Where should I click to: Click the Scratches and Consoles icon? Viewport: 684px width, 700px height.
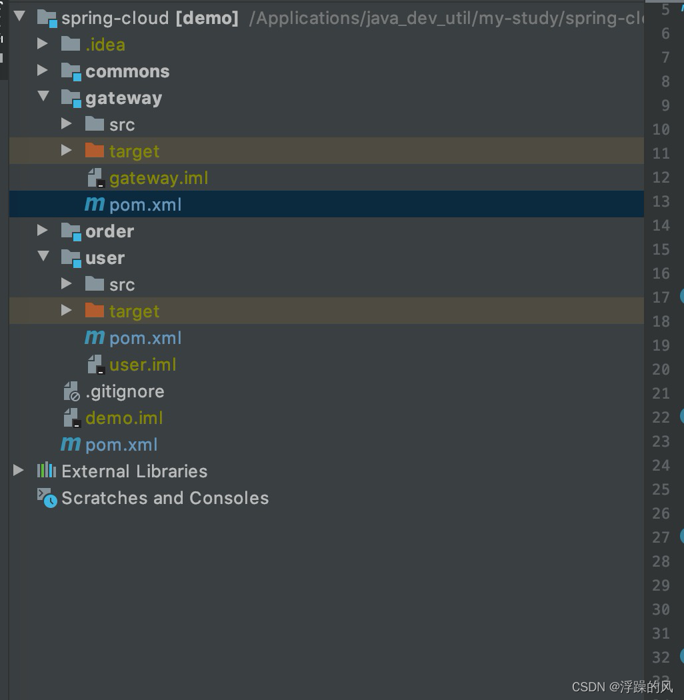(x=47, y=498)
